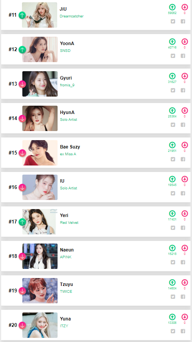Viewport: 192px width, 342px height.
Task: Downvote IU with the pink arrow
Action: pyautogui.click(x=184, y=179)
